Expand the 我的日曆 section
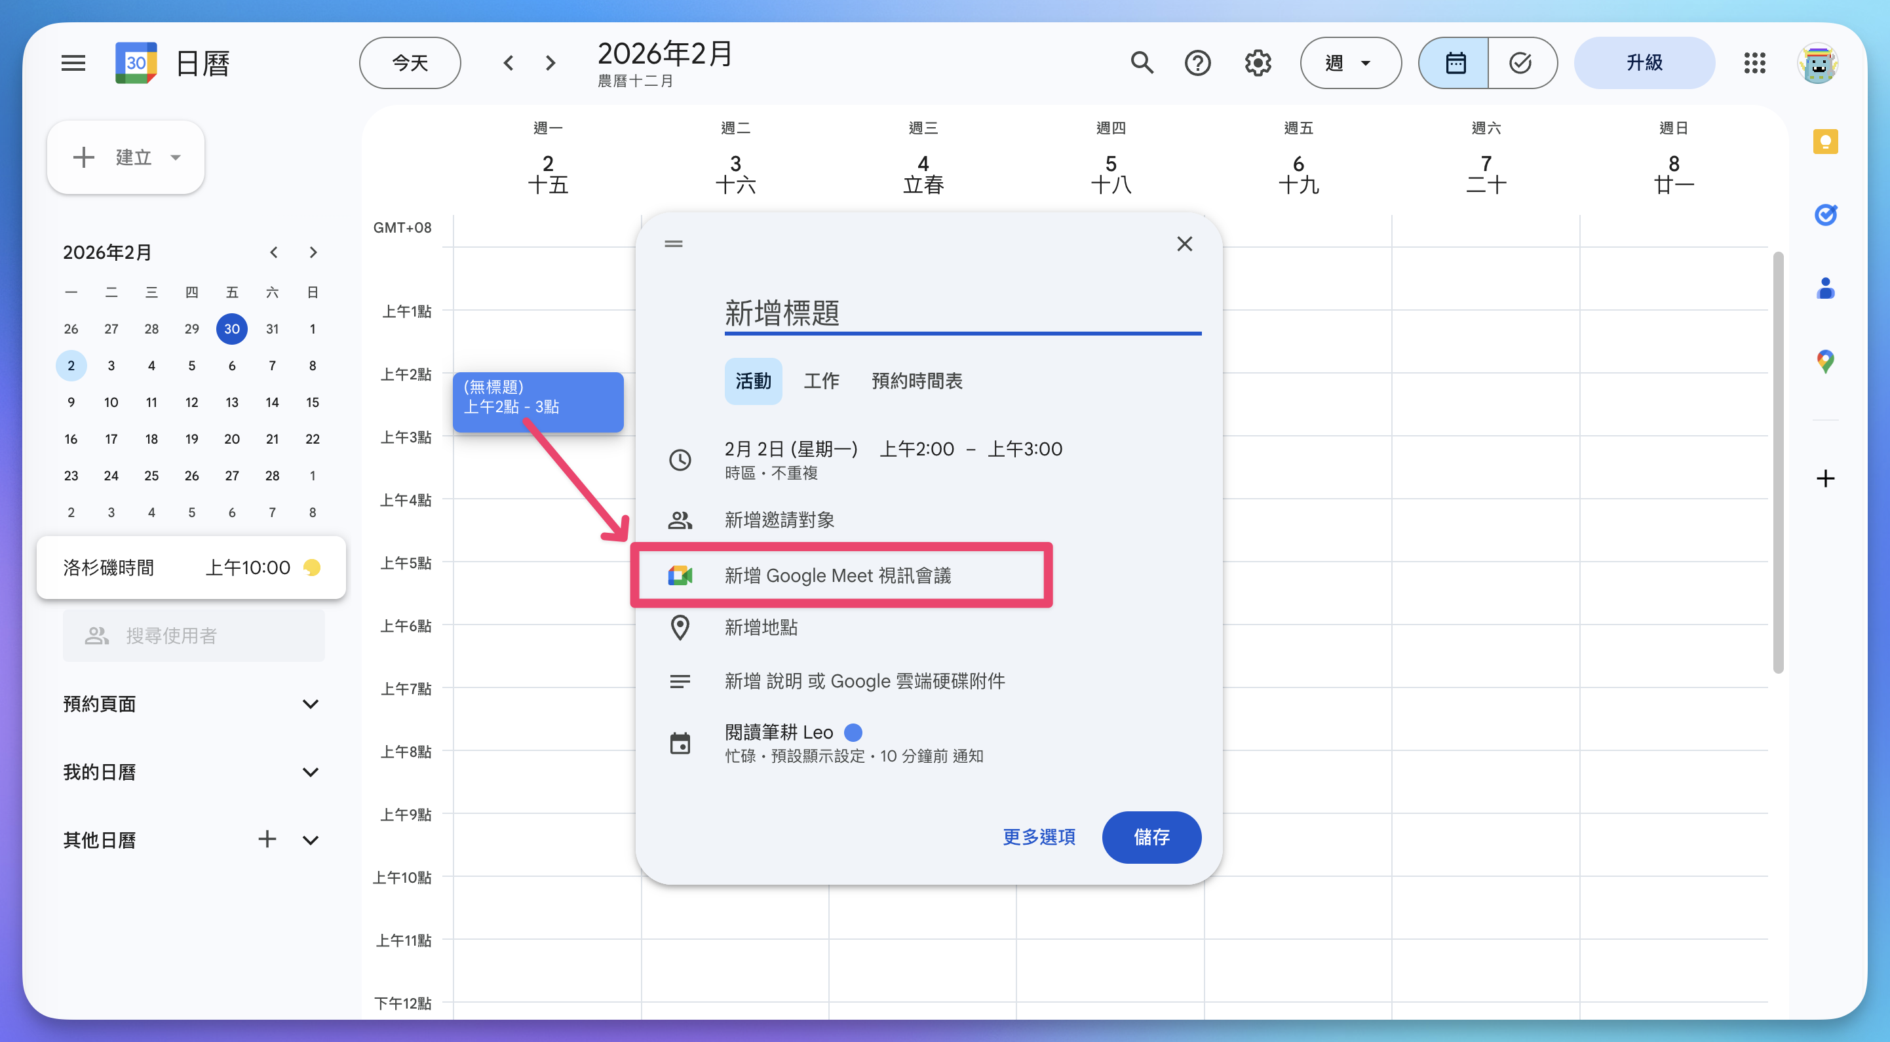1890x1042 pixels. pos(311,772)
